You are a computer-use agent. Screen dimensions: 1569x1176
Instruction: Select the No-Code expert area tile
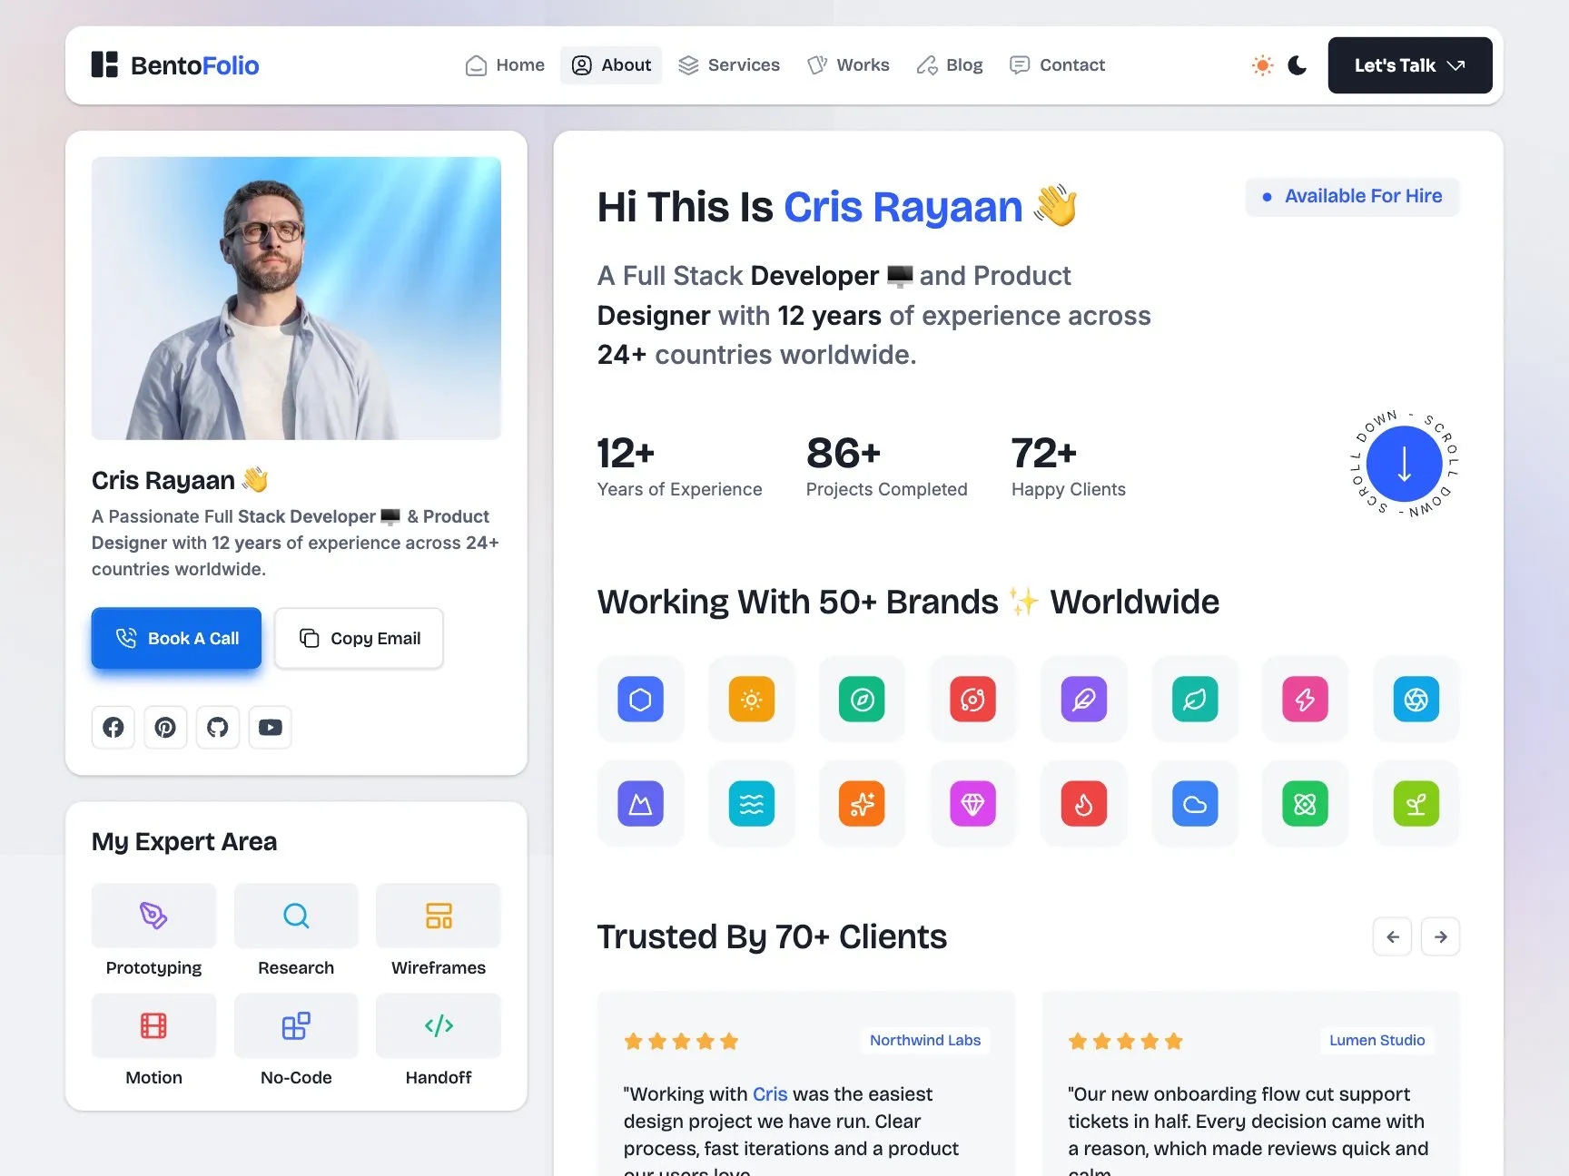tap(296, 1041)
